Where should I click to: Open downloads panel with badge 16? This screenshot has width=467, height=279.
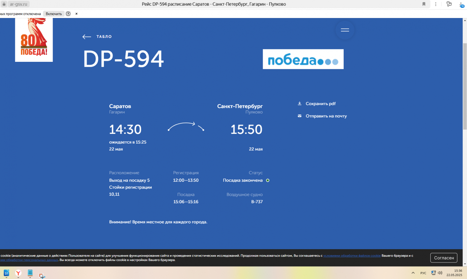tap(461, 4)
